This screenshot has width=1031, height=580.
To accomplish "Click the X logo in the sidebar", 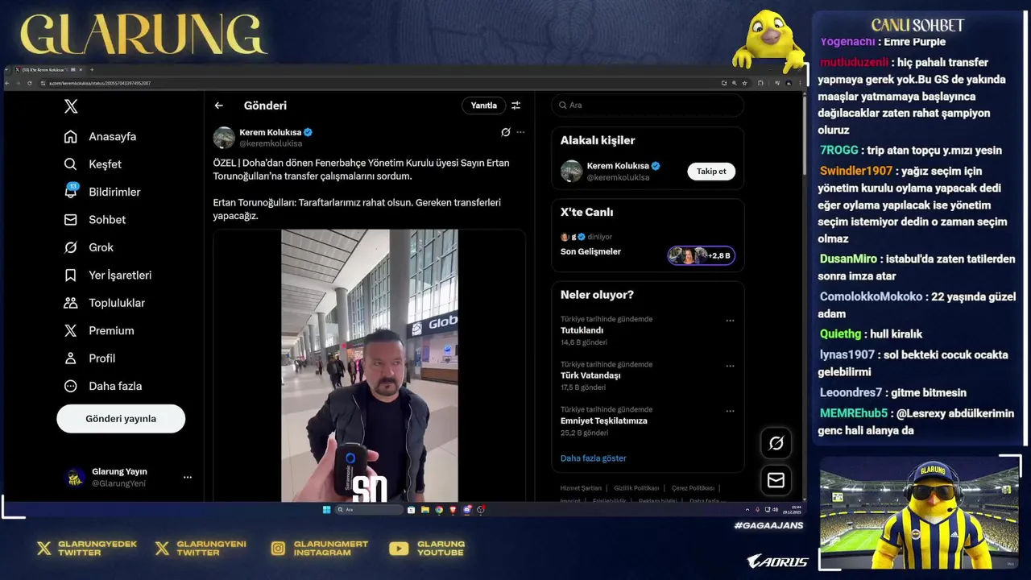I will pyautogui.click(x=71, y=106).
